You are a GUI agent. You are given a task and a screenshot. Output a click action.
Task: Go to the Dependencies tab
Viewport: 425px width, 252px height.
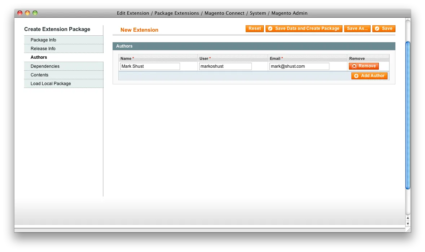pos(45,66)
